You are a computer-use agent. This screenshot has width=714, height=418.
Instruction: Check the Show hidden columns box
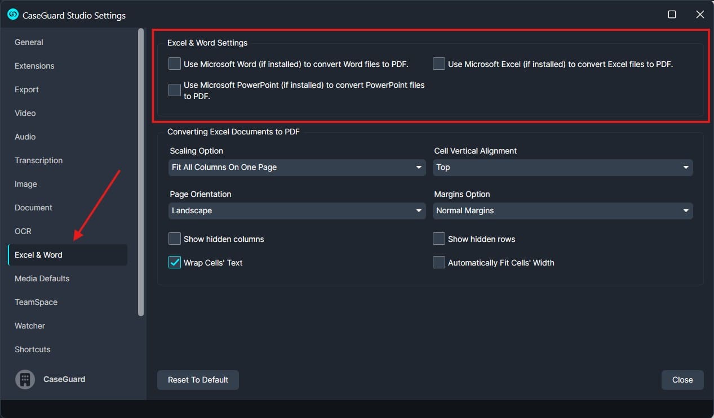(175, 239)
